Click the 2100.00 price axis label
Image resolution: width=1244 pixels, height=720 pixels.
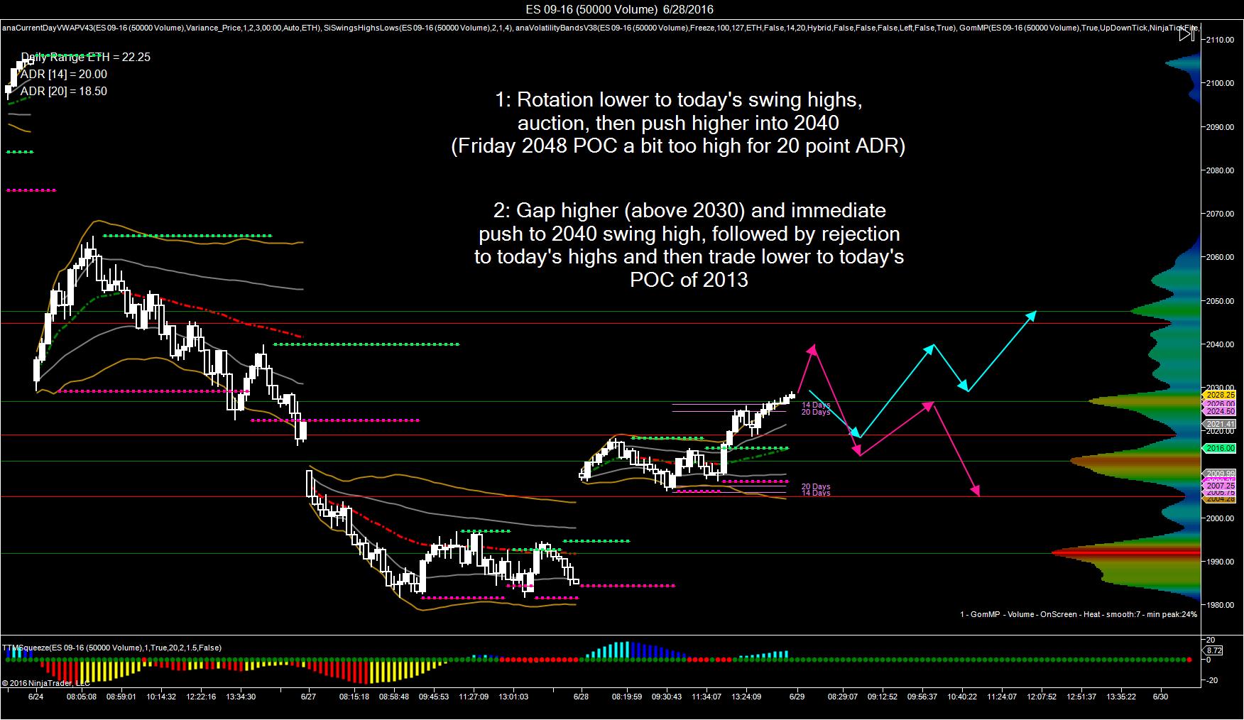[x=1220, y=84]
